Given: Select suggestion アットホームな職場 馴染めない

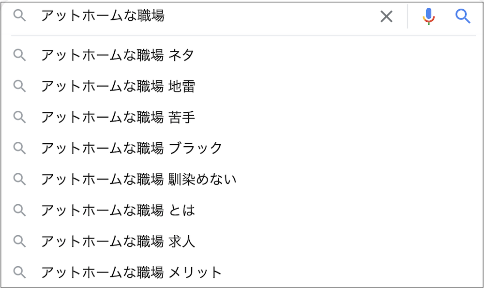Looking at the screenshot, I should pos(242,180).
